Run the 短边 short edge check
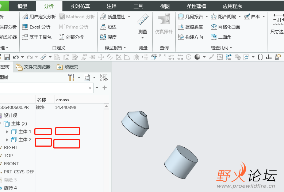284x192 pixels. click(x=108, y=27)
